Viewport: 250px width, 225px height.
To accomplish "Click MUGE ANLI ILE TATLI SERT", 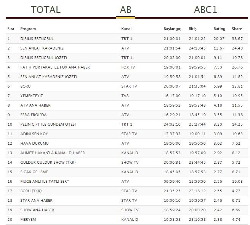I will (x=45, y=182).
